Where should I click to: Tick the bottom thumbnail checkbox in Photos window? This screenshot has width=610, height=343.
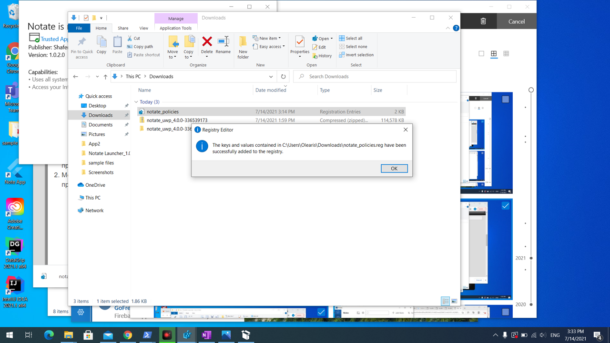point(506,312)
